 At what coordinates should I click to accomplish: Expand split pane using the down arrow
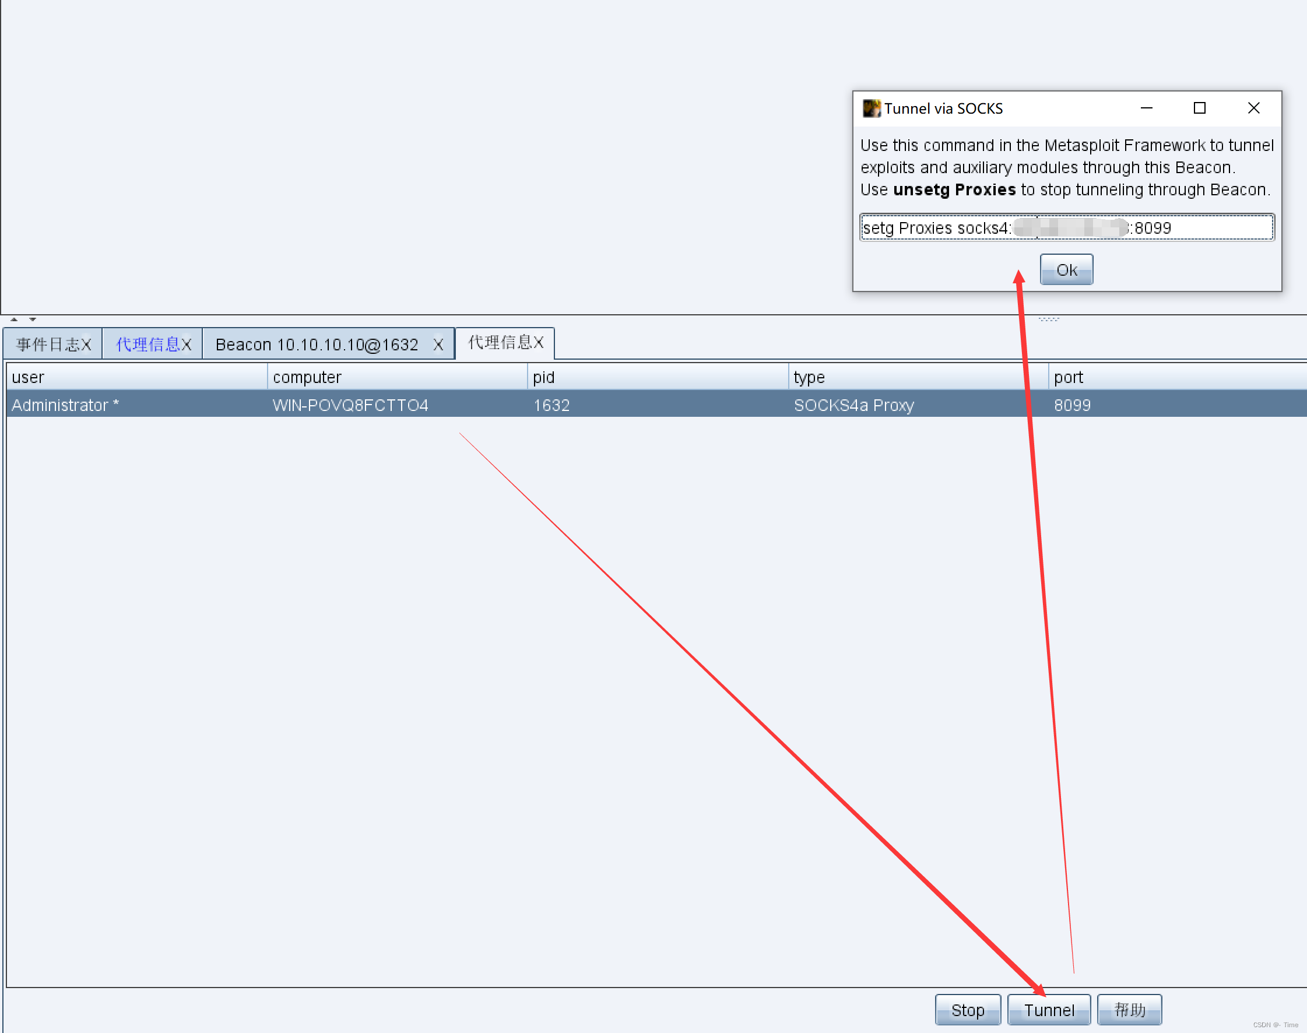point(33,319)
